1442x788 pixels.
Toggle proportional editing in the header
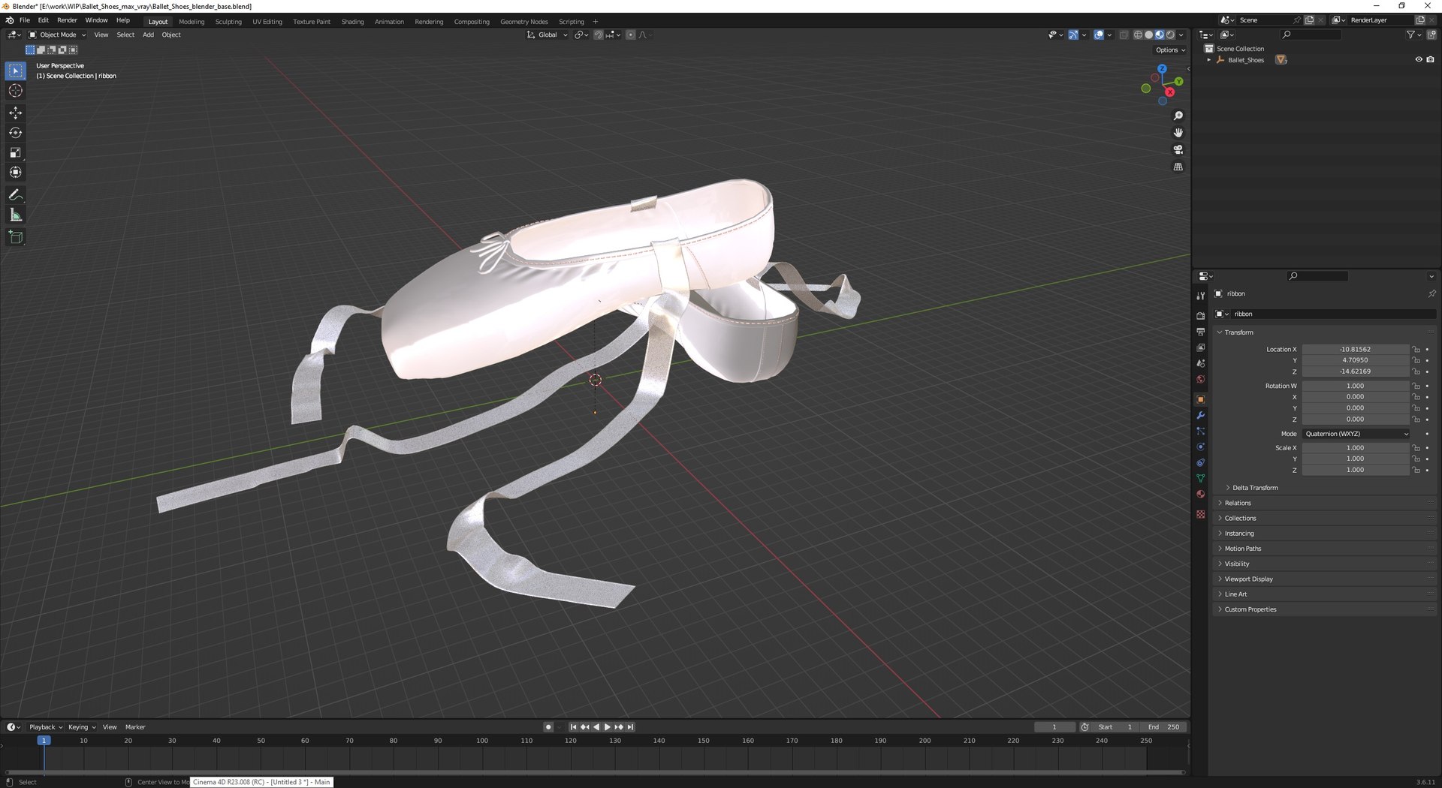630,35
